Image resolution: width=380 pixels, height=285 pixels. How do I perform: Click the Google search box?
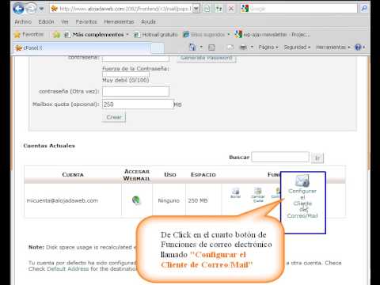(x=303, y=9)
